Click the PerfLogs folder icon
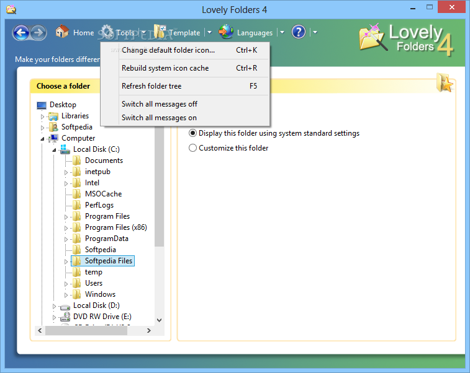The width and height of the screenshot is (470, 373). pos(77,205)
